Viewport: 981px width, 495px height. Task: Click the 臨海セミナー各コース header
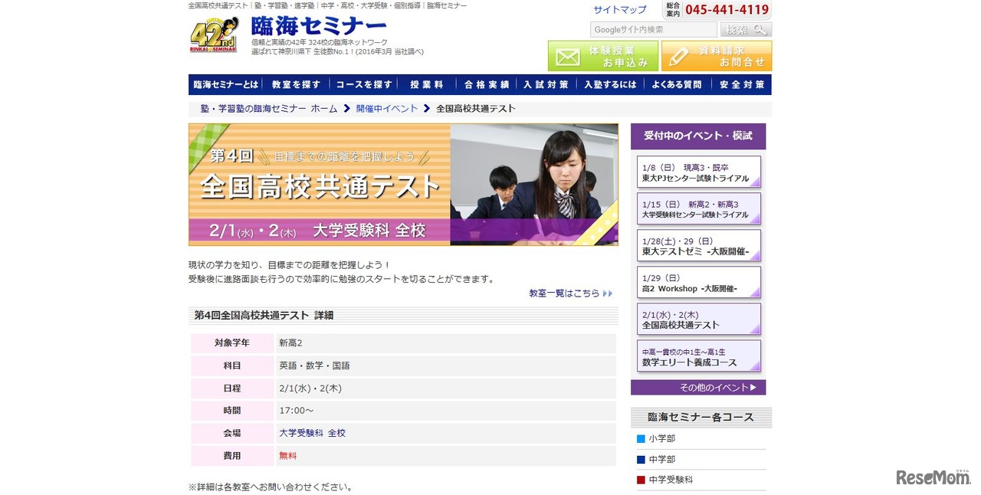tap(701, 418)
